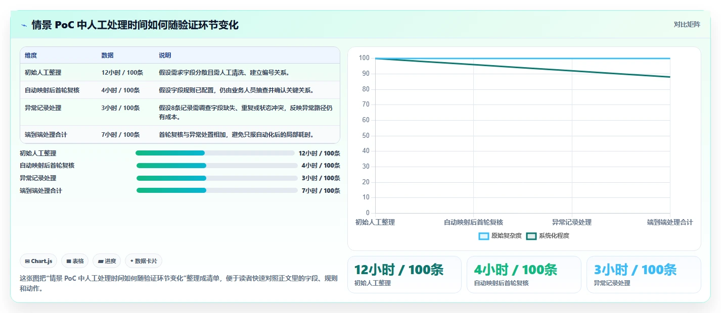This screenshot has width=721, height=313.
Task: Click the 维度 column header
Action: [x=31, y=56]
